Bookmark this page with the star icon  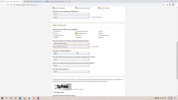(x=163, y=5)
